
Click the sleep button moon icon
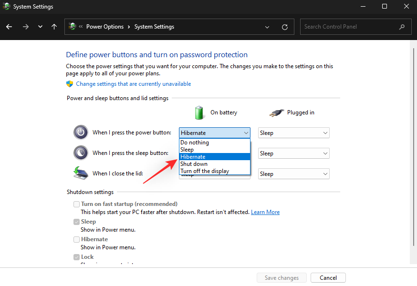[81, 153]
